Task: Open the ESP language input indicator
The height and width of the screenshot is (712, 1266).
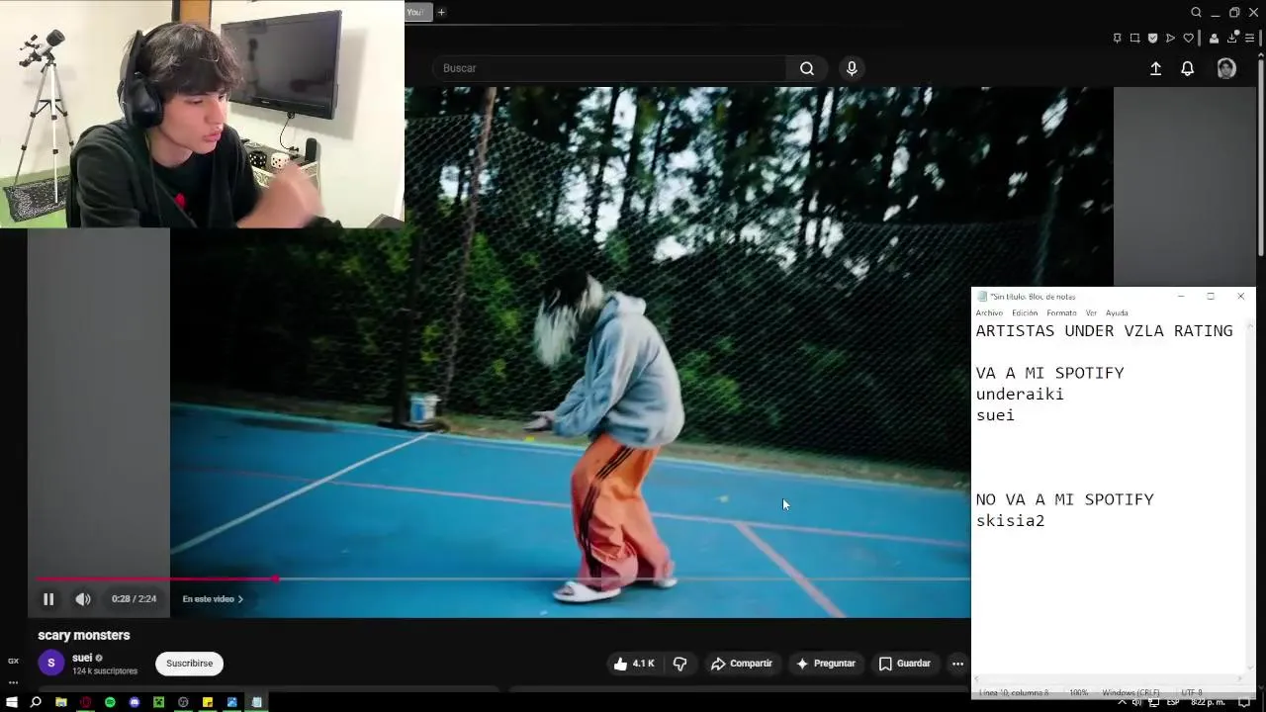Action: coord(1172,702)
